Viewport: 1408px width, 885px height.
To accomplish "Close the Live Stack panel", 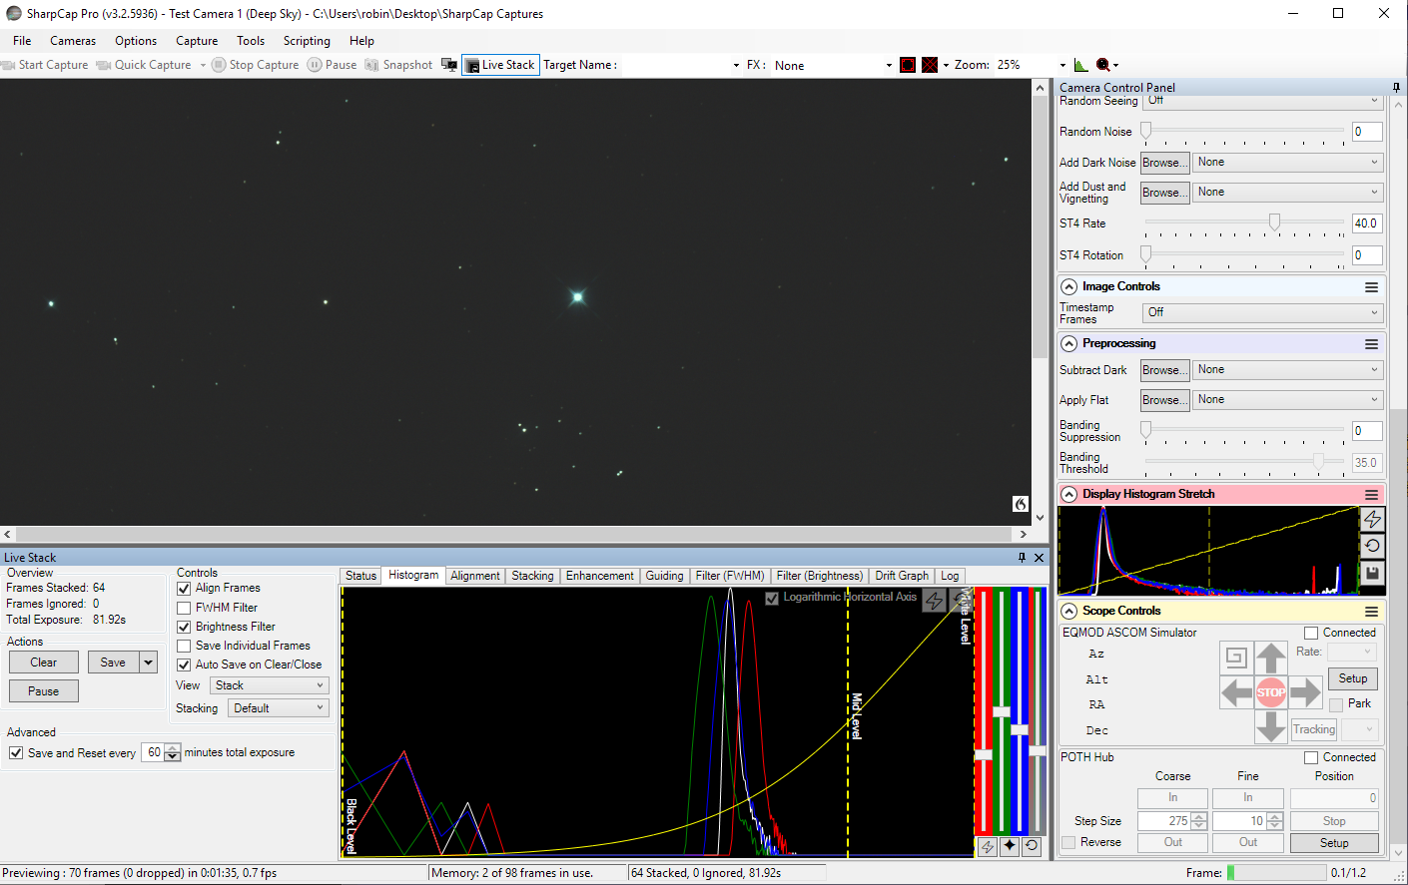I will (x=1039, y=558).
